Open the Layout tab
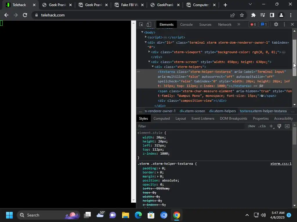 [x=180, y=119]
